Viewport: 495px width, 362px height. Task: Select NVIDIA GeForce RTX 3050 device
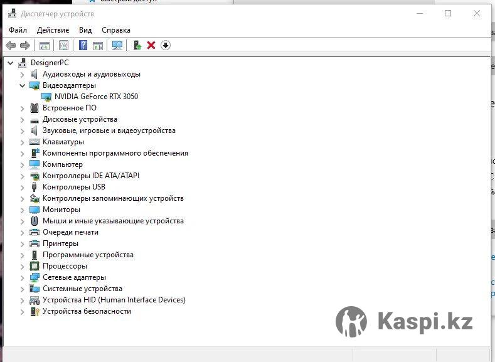96,97
